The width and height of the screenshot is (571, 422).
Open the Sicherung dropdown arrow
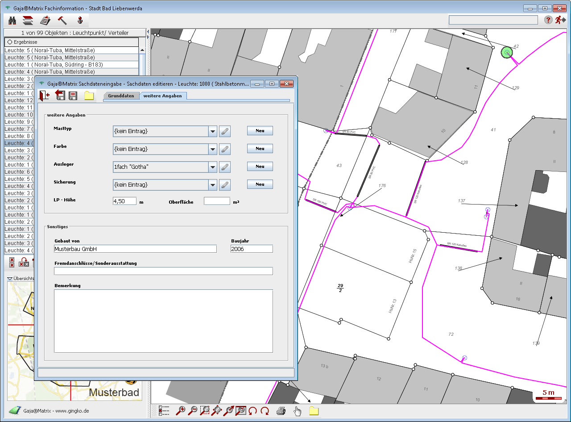[x=213, y=184]
